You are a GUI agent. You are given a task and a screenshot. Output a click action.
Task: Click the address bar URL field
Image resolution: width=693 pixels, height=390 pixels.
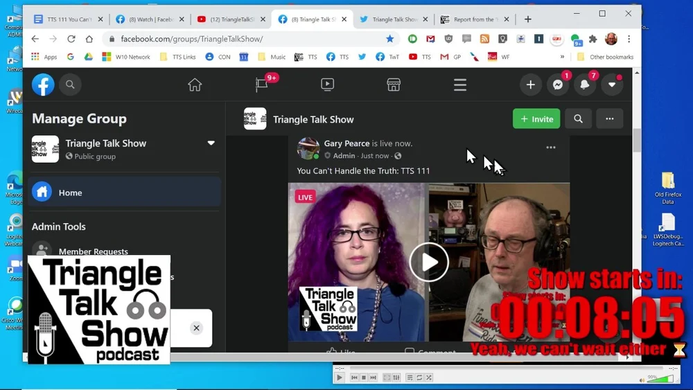click(249, 39)
